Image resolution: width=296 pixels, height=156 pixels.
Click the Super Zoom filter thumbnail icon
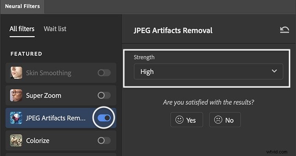16,95
